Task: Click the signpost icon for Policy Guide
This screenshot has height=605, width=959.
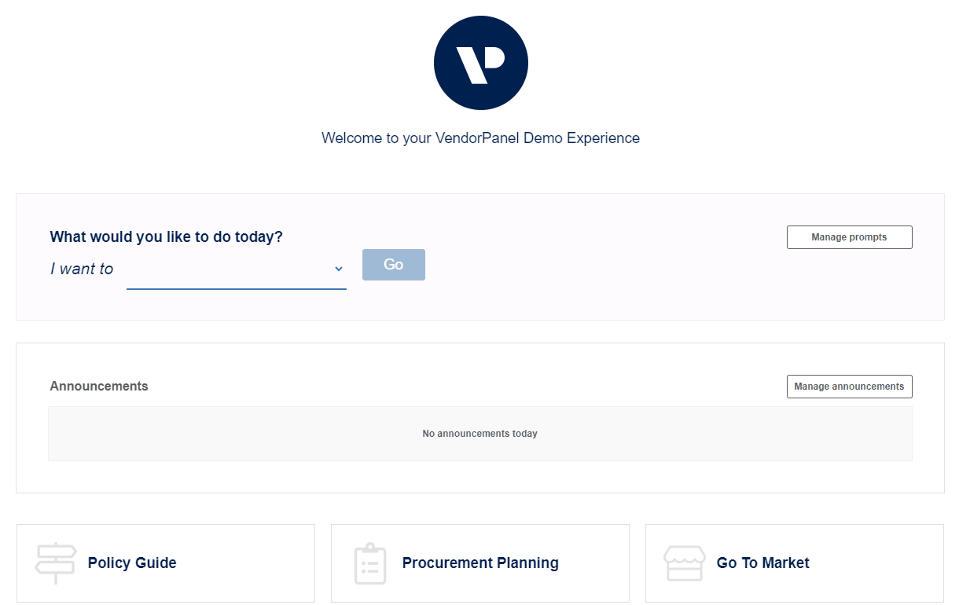Action: point(56,563)
